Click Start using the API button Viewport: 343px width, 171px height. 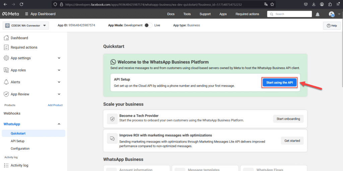[x=280, y=83]
